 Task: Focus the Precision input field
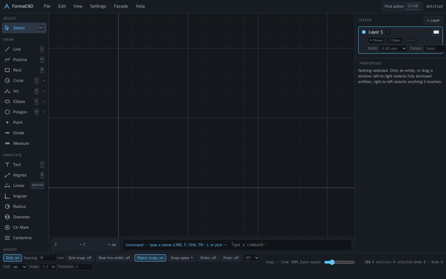84,267
